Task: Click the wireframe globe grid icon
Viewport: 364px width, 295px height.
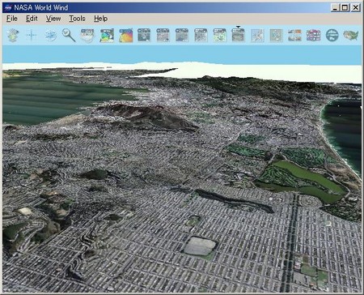Action: click(51, 36)
